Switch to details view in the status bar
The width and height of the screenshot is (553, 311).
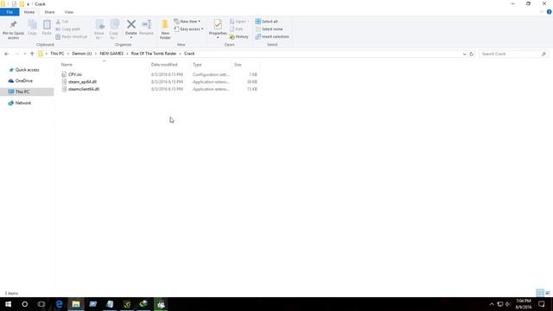point(539,293)
